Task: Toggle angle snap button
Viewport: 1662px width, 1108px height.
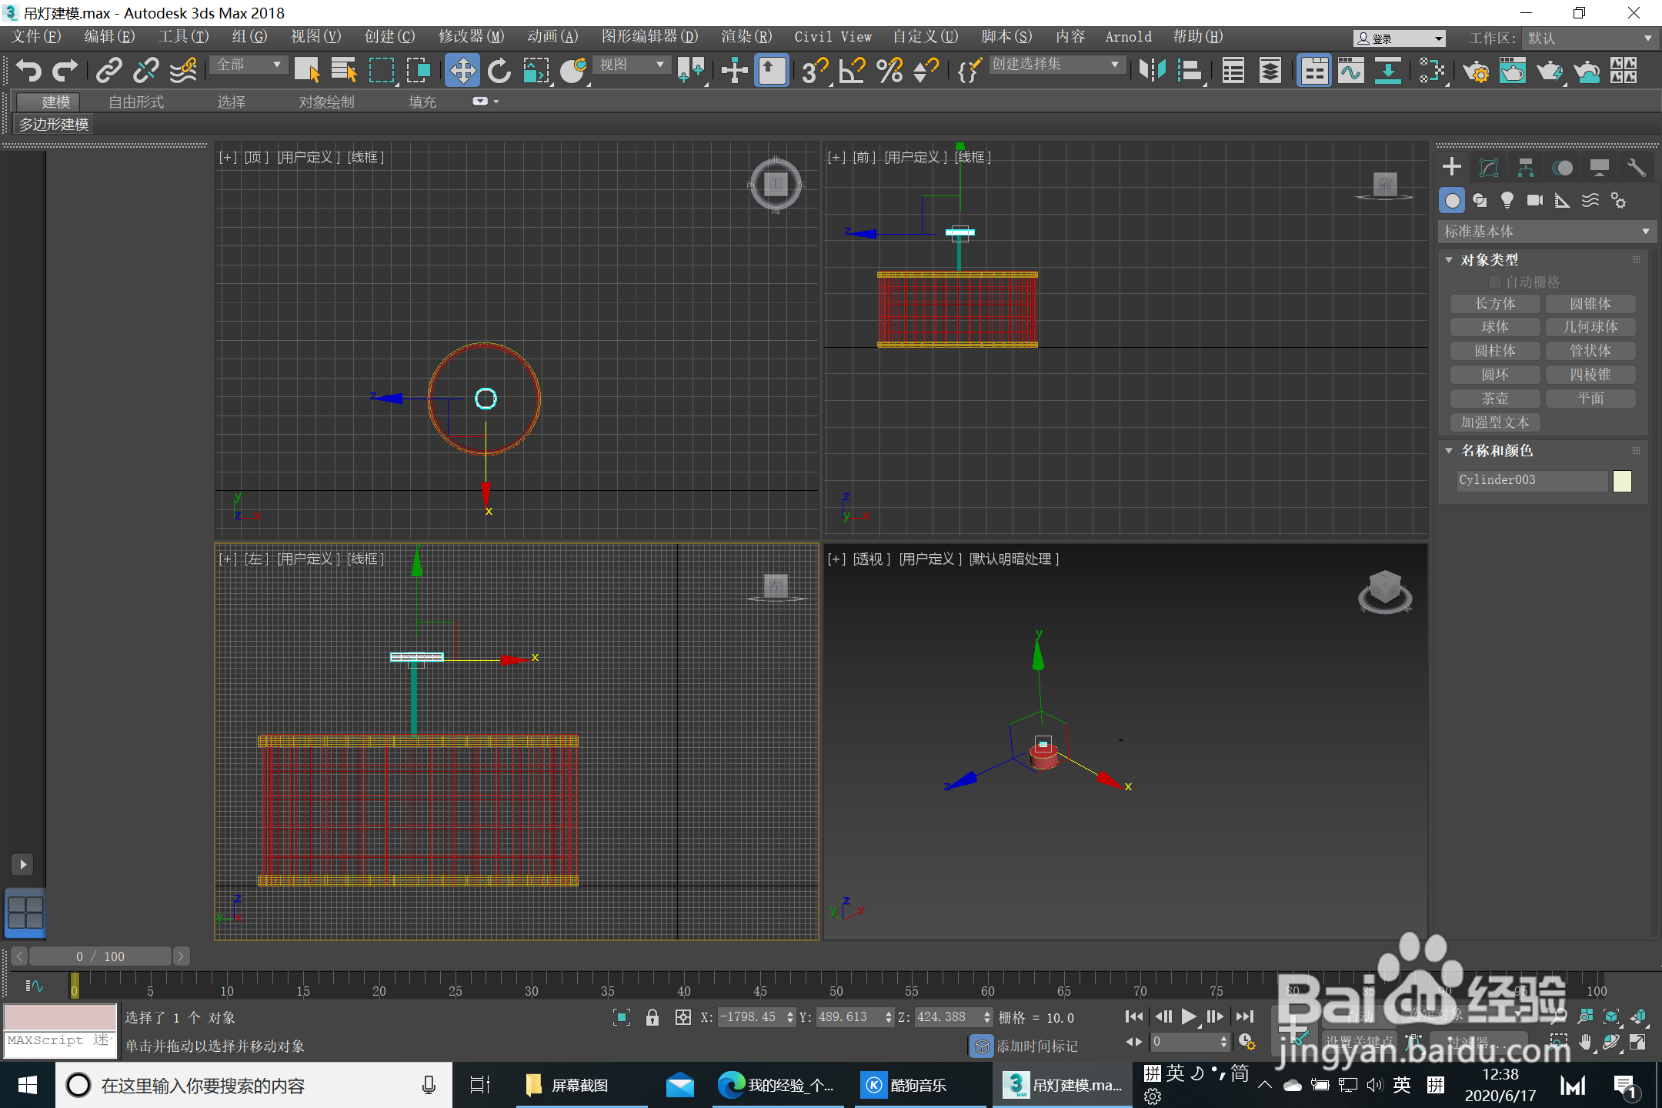Action: coord(851,71)
